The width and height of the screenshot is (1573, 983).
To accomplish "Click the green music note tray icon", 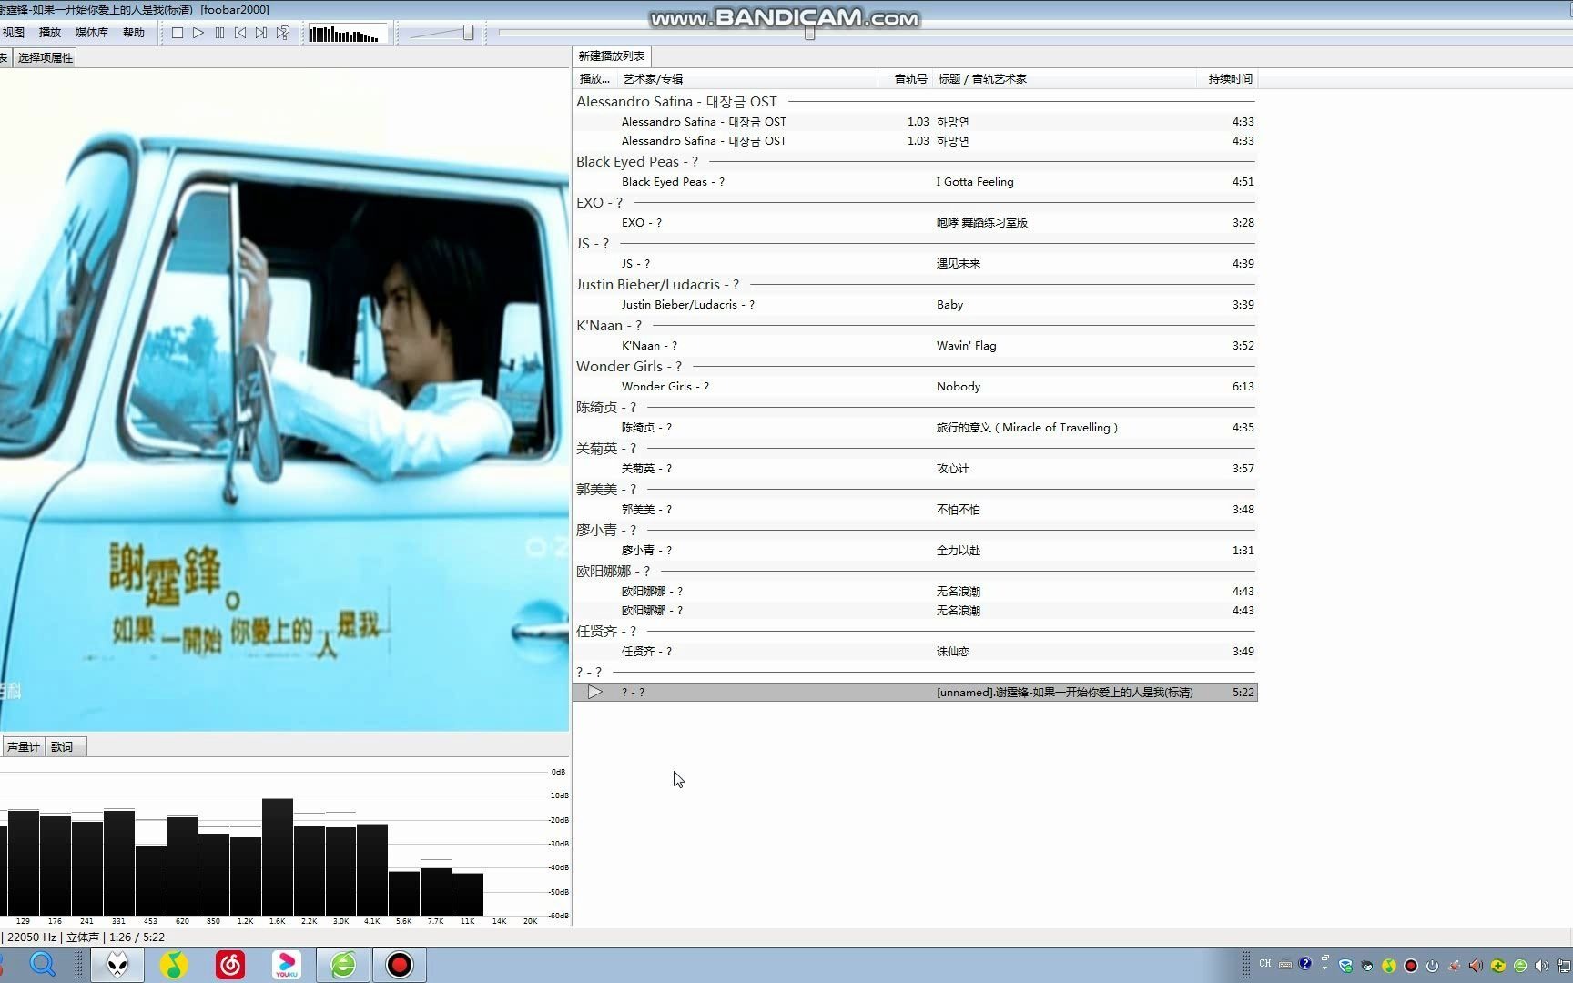I will click(1388, 966).
